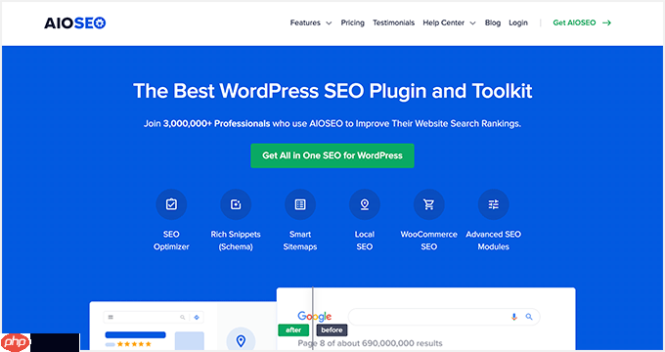Click the Google search input box
Viewport: 665px width, 352px height.
pyautogui.click(x=444, y=317)
